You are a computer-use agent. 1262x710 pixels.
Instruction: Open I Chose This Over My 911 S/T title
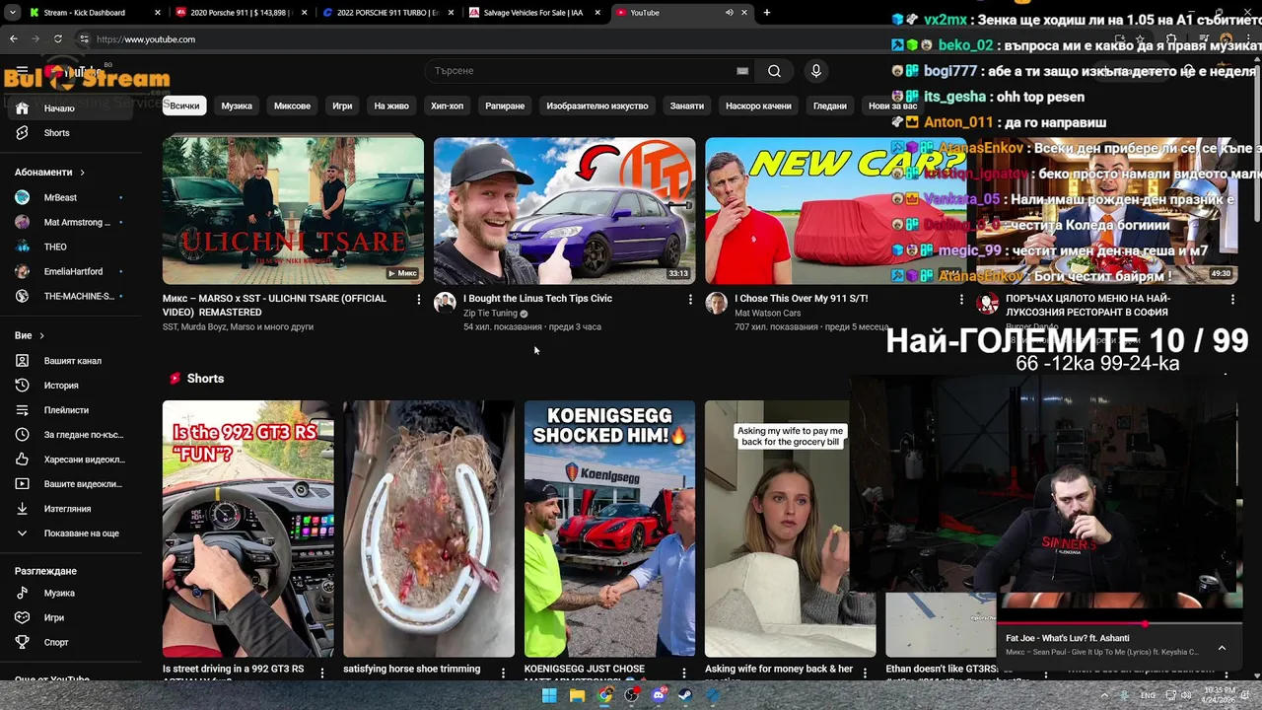click(x=801, y=299)
